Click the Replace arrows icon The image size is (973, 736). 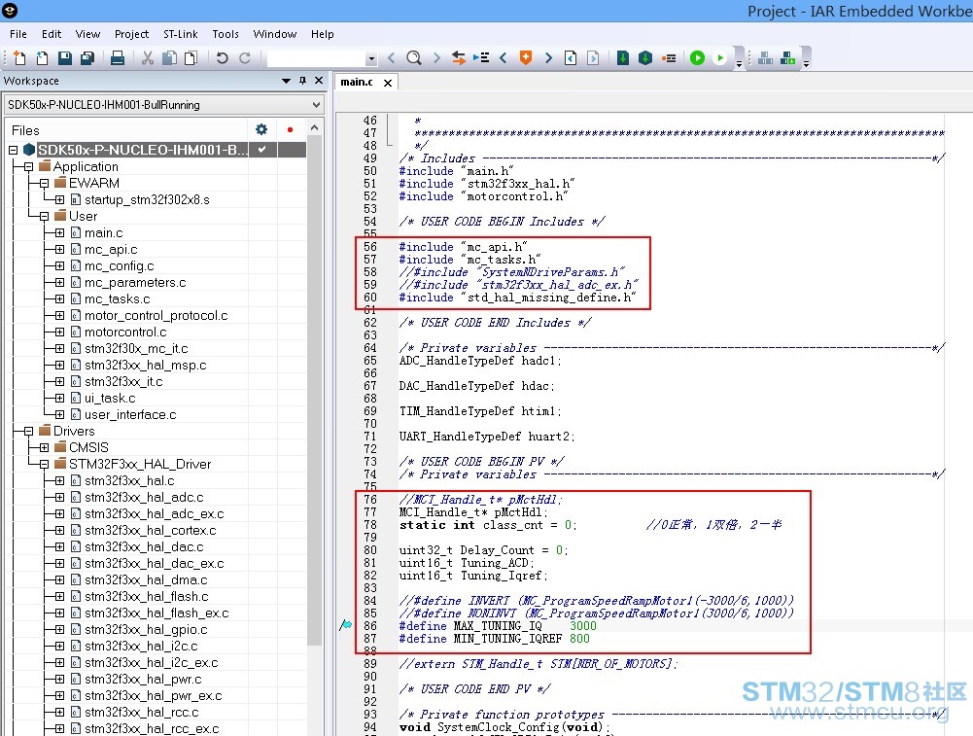coord(459,58)
